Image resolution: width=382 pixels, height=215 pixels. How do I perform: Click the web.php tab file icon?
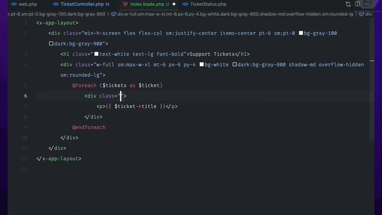[14, 4]
